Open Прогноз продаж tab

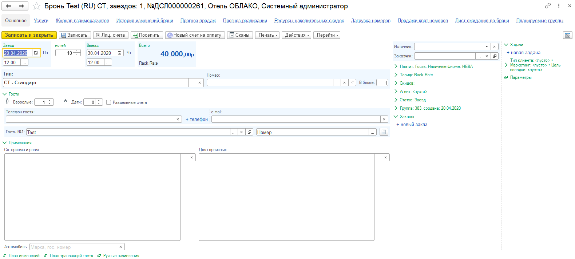tap(198, 21)
